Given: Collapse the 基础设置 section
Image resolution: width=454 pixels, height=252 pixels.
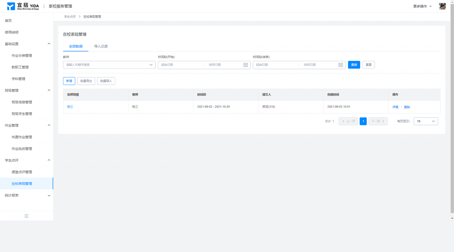Looking at the screenshot, I should [49, 44].
